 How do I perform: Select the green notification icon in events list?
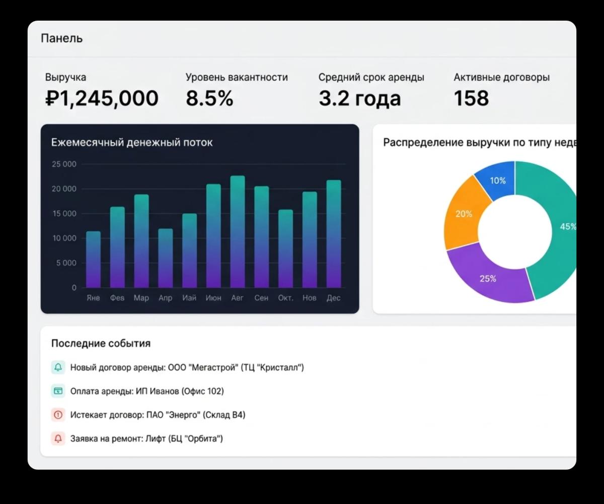(x=58, y=368)
